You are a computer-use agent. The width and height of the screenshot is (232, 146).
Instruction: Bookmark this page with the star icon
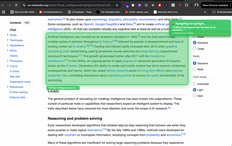117,5
